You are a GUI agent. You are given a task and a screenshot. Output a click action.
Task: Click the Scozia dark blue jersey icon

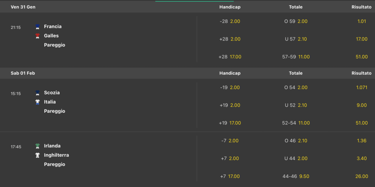(37, 93)
